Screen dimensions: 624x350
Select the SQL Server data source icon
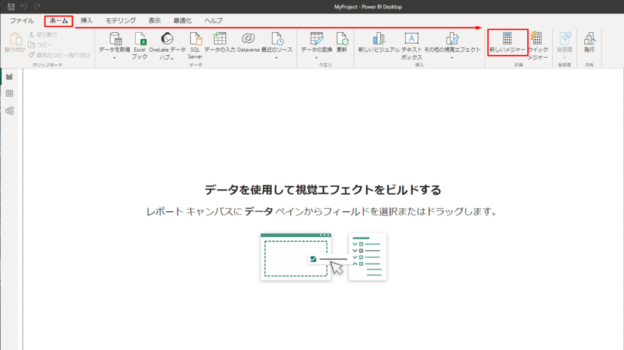pyautogui.click(x=195, y=38)
